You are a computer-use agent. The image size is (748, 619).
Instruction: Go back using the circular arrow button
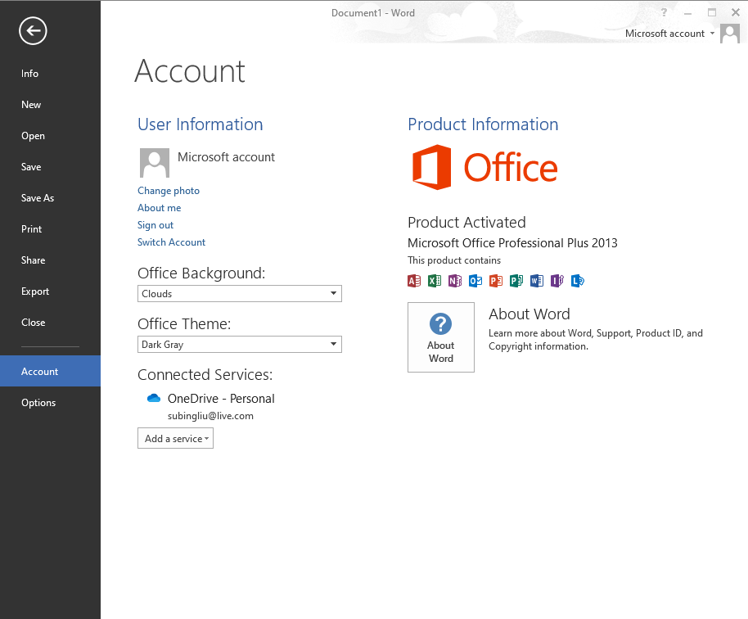click(33, 31)
